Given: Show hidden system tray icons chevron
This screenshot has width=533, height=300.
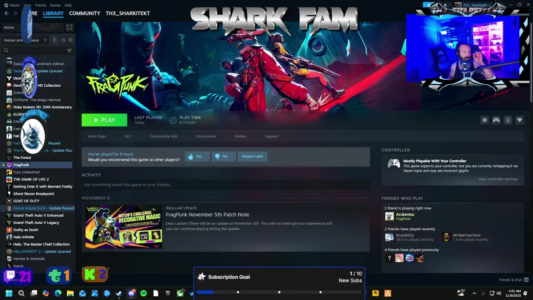Looking at the screenshot, I should pyautogui.click(x=474, y=293).
